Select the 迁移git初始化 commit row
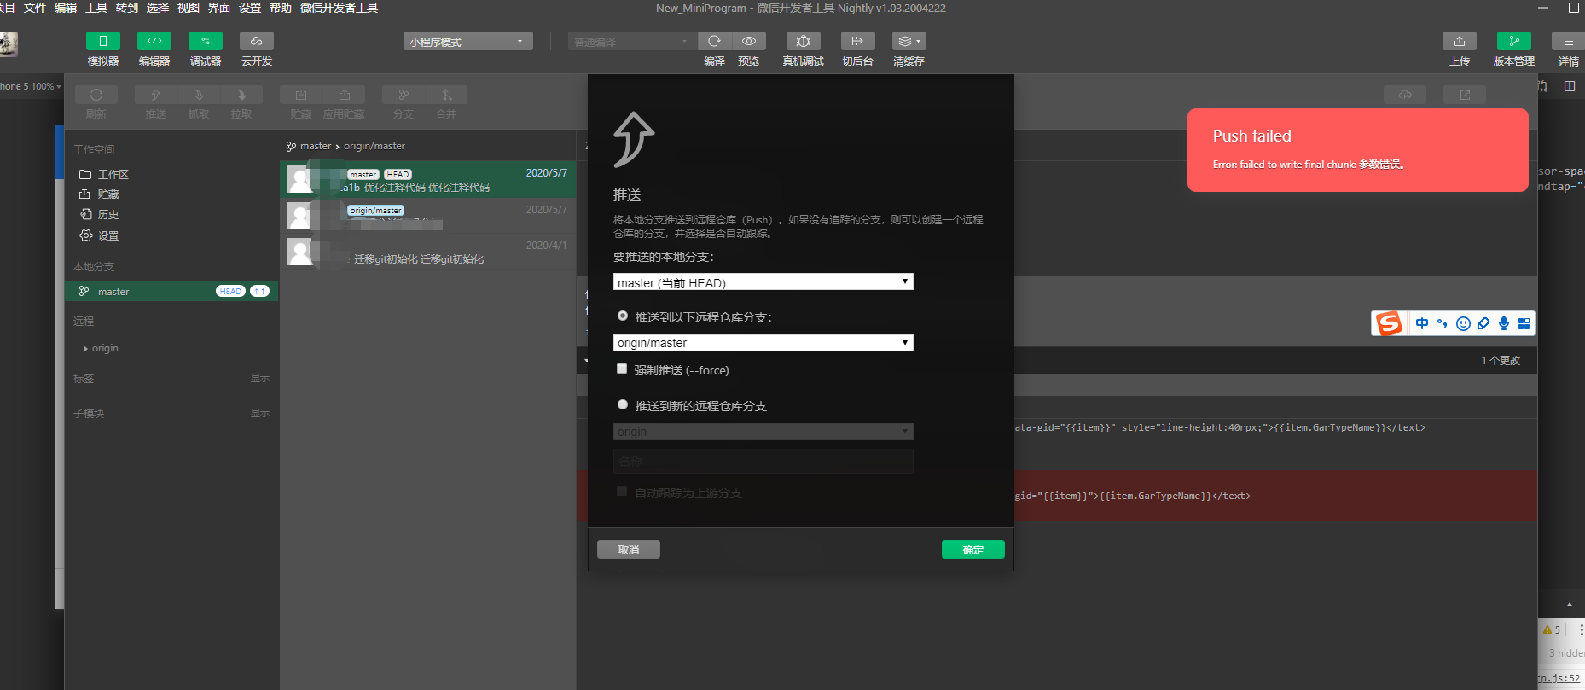 pyautogui.click(x=428, y=252)
